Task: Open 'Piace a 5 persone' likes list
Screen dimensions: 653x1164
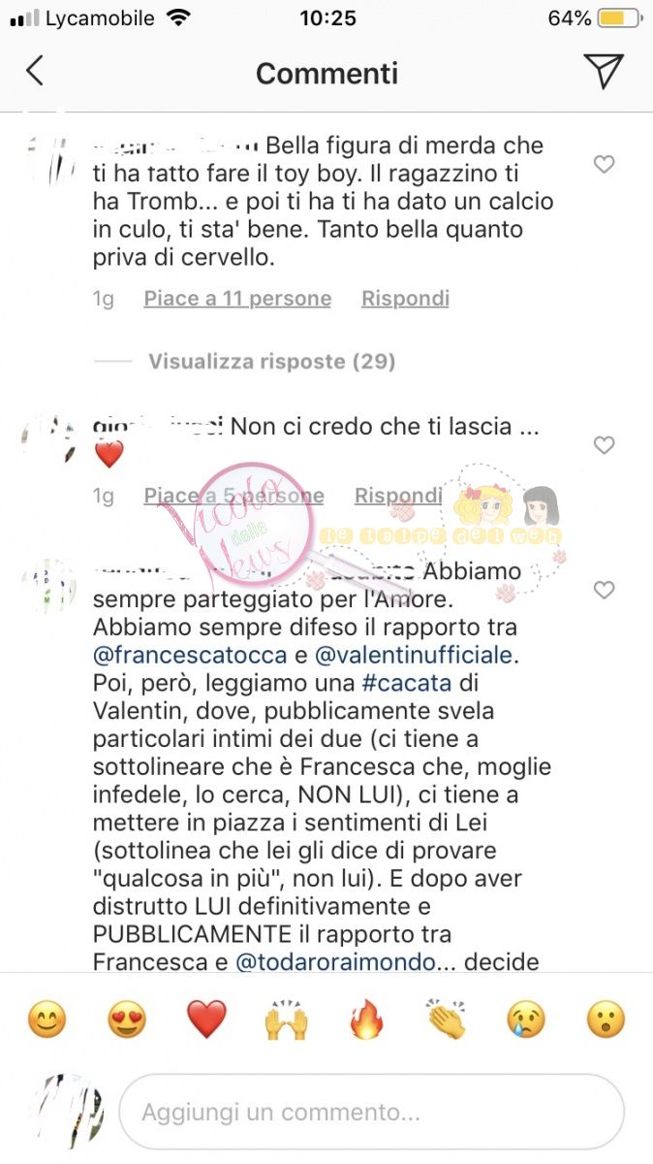Action: (233, 496)
